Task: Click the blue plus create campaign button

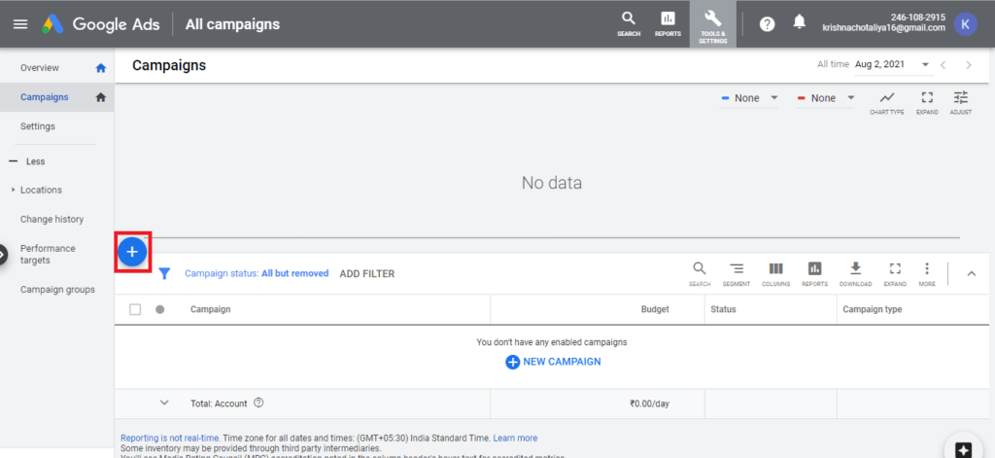Action: pos(132,252)
